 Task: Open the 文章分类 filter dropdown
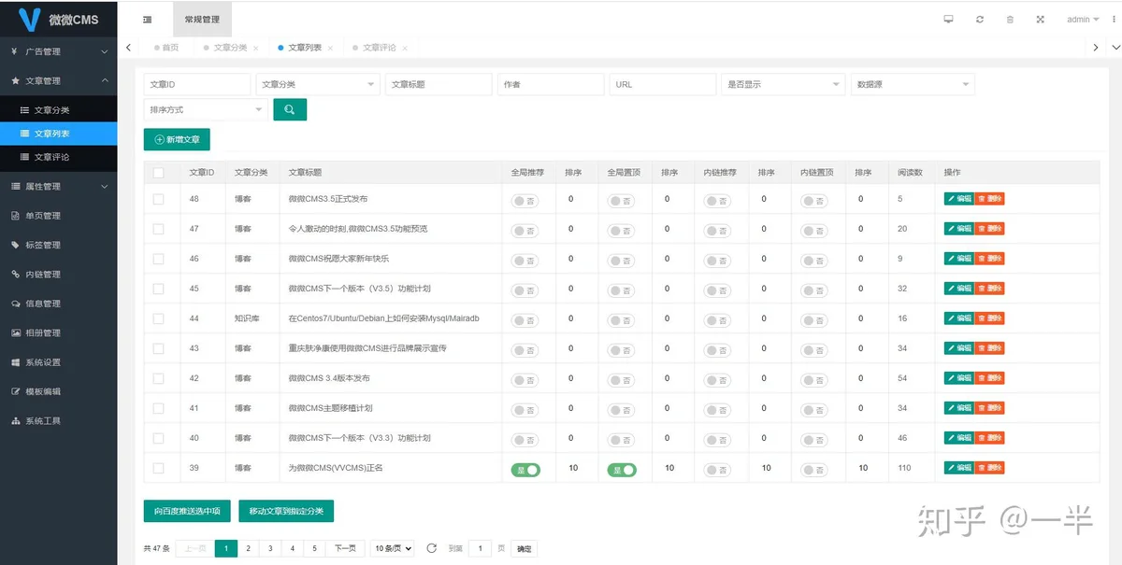pyautogui.click(x=318, y=84)
